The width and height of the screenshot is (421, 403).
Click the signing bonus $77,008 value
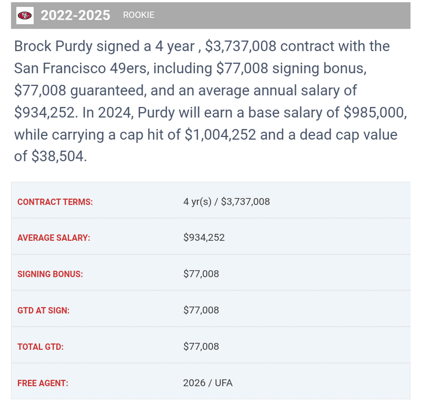(x=201, y=274)
